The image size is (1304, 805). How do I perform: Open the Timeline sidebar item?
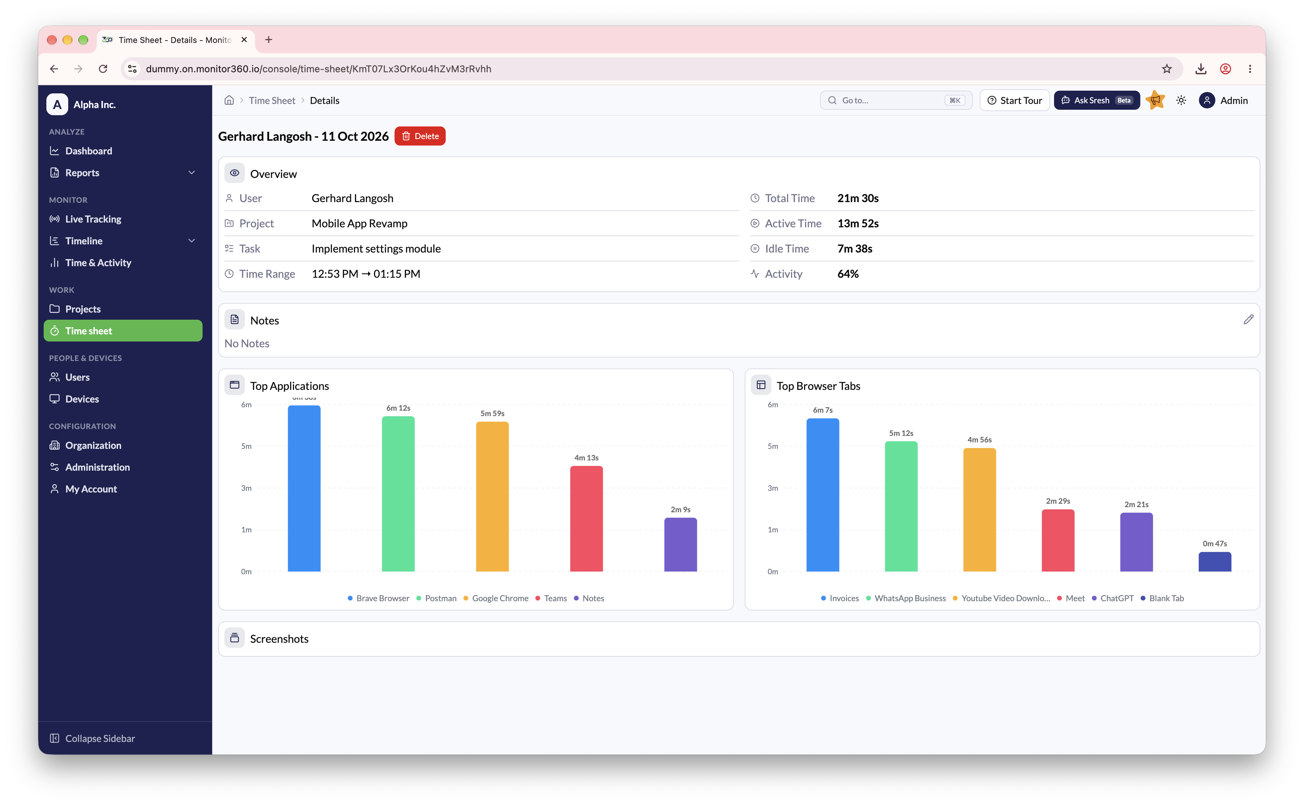pyautogui.click(x=123, y=241)
